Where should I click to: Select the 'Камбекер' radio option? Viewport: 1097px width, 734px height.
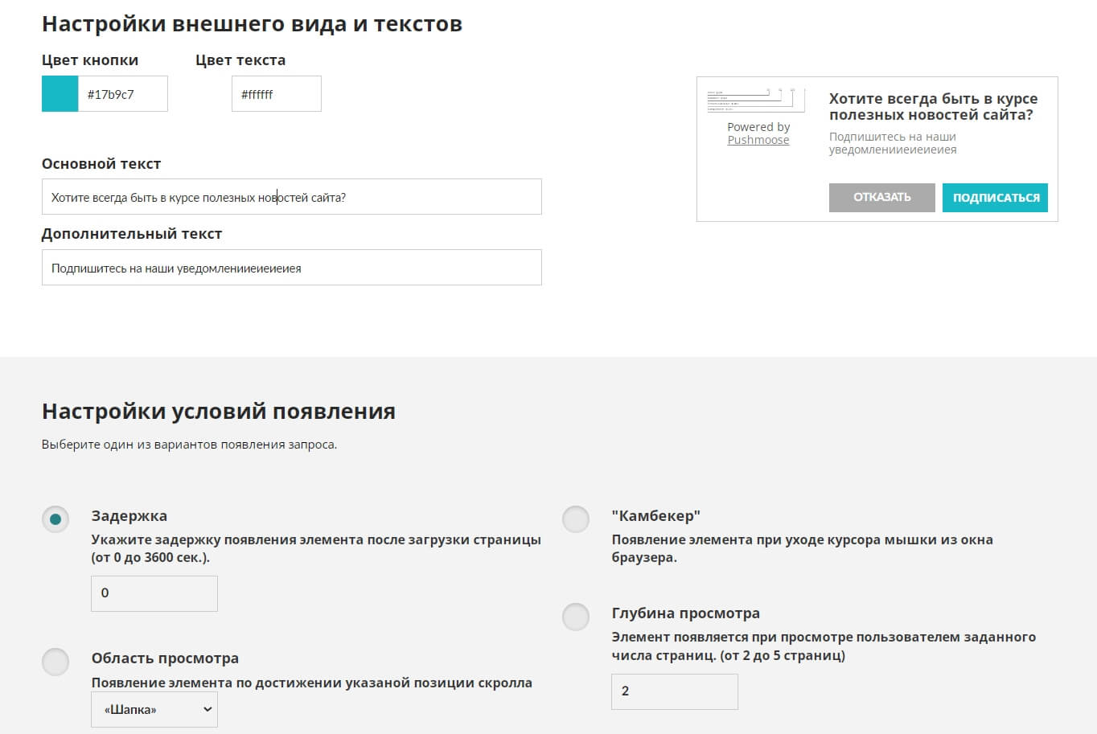pyautogui.click(x=576, y=519)
